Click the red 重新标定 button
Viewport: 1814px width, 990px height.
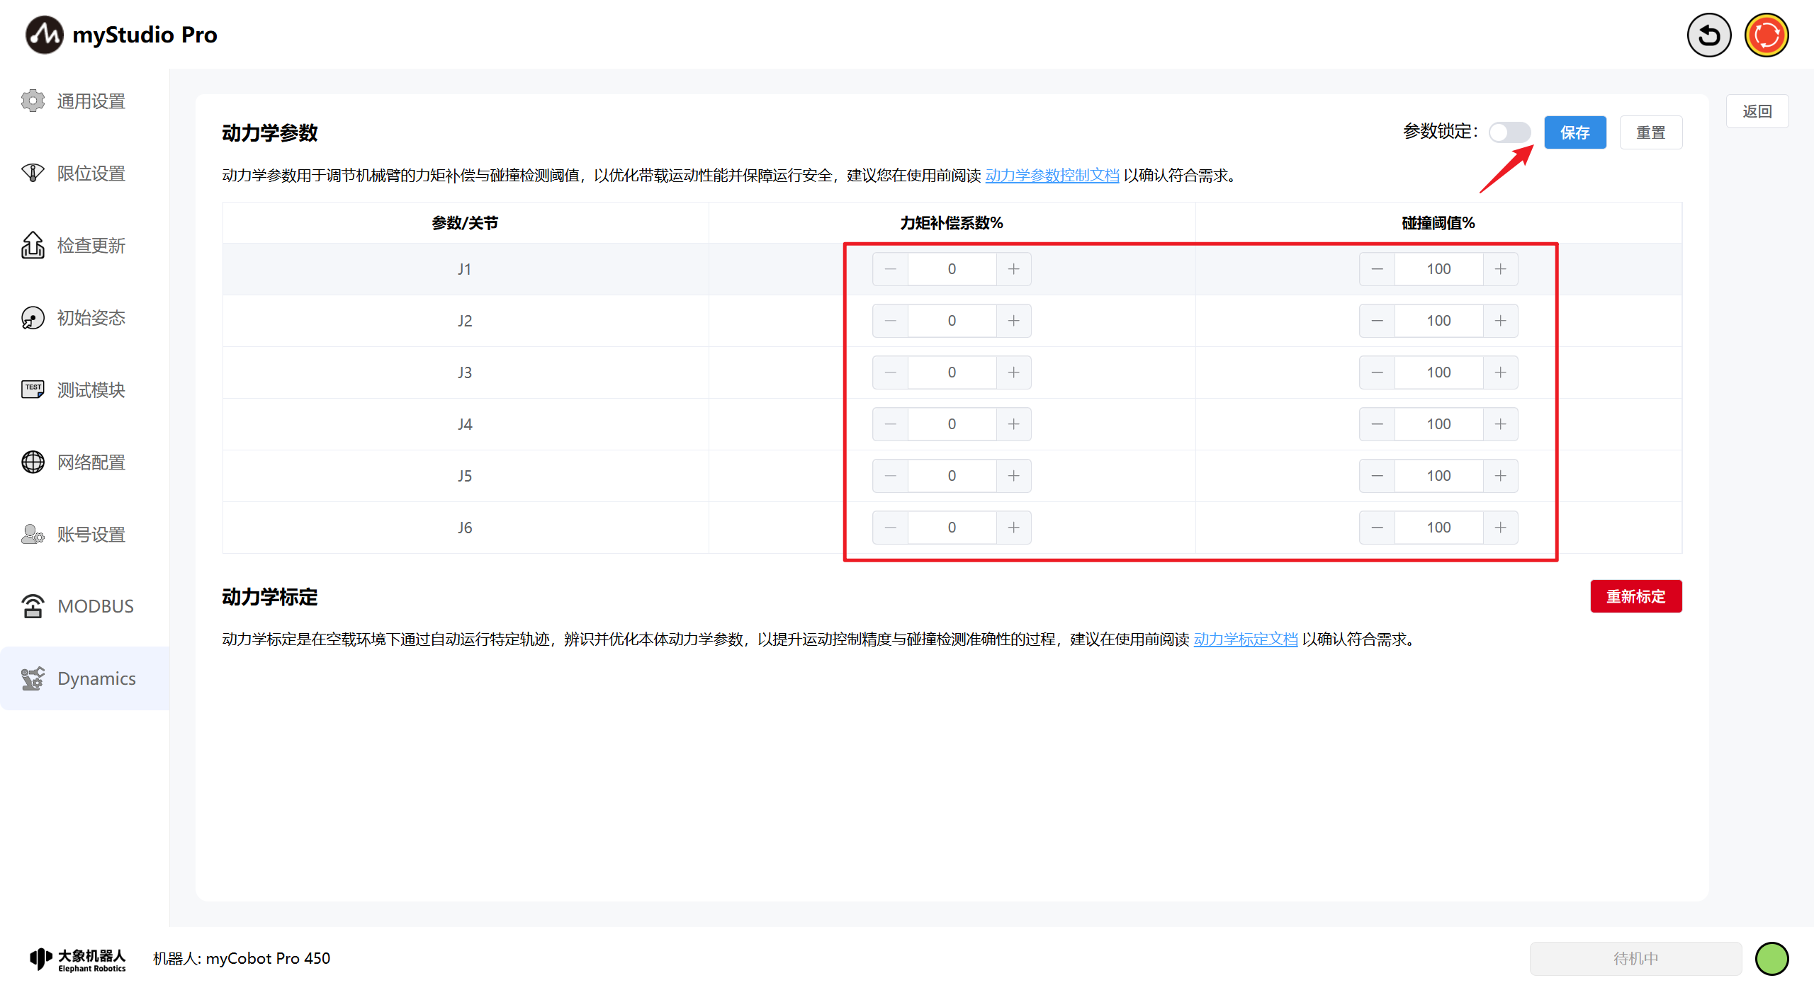pyautogui.click(x=1635, y=596)
